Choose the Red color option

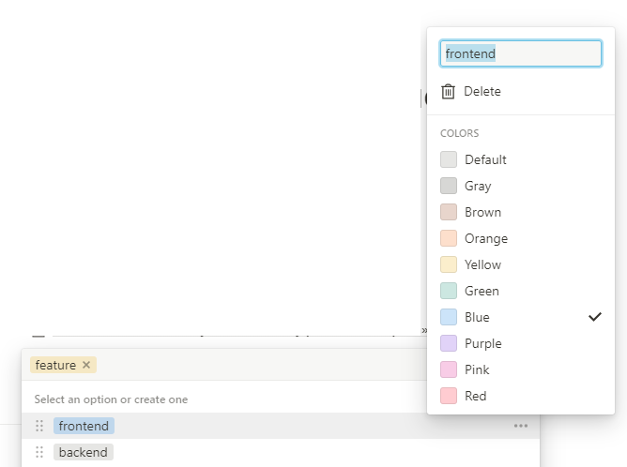pos(521,396)
